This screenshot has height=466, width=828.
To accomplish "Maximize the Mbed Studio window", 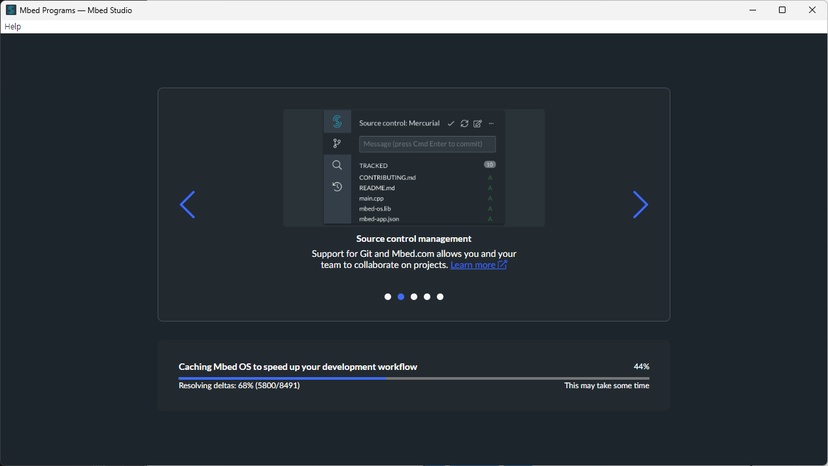I will click(x=782, y=10).
